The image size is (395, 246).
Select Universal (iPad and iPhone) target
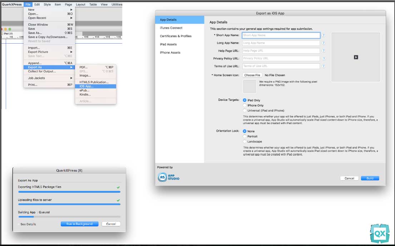245,110
